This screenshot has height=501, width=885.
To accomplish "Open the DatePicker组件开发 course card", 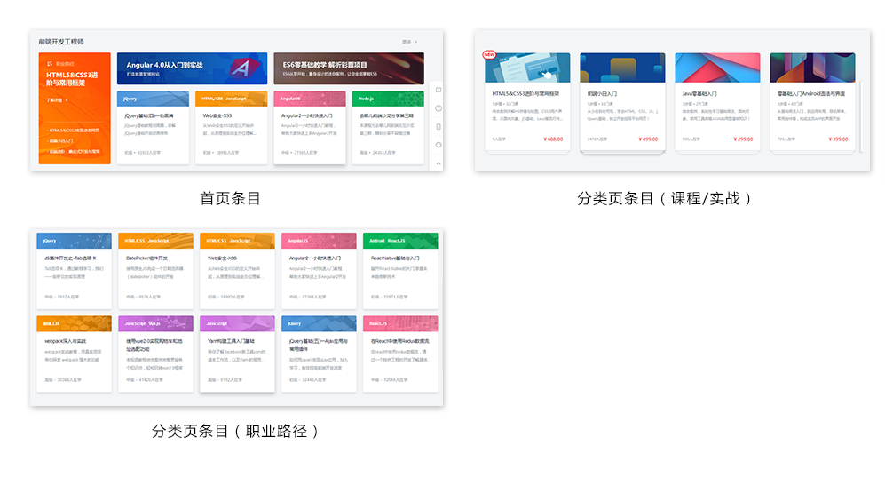I will coord(155,271).
